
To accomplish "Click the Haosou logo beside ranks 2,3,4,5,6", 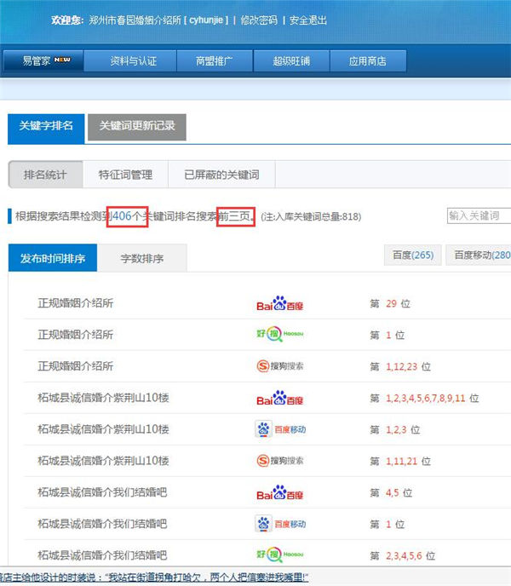I will click(279, 554).
